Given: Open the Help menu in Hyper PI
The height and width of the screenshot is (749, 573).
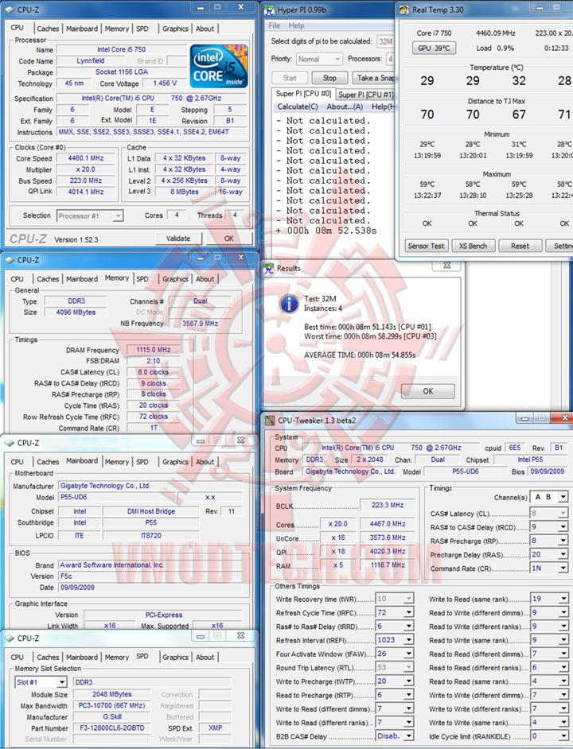Looking at the screenshot, I should tap(296, 25).
